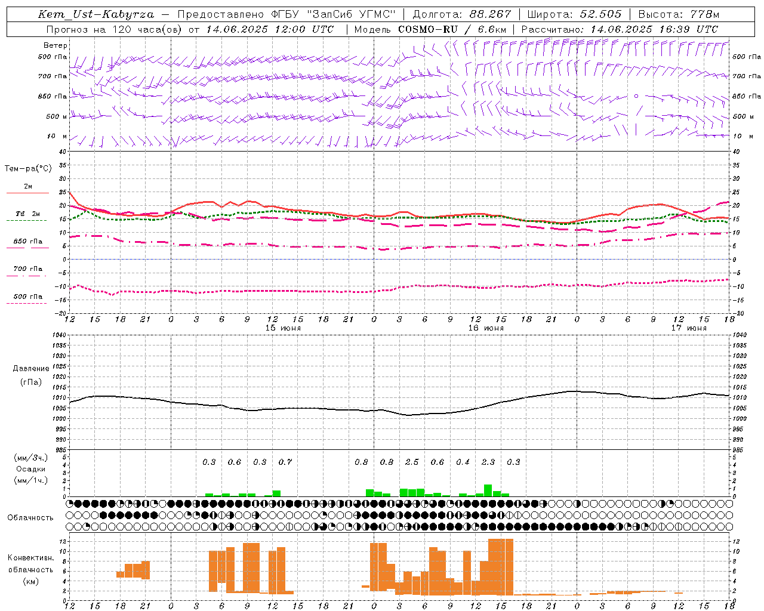Click '850 гПа' on right wind axis
Screen dimensions: 764x611
[747, 96]
